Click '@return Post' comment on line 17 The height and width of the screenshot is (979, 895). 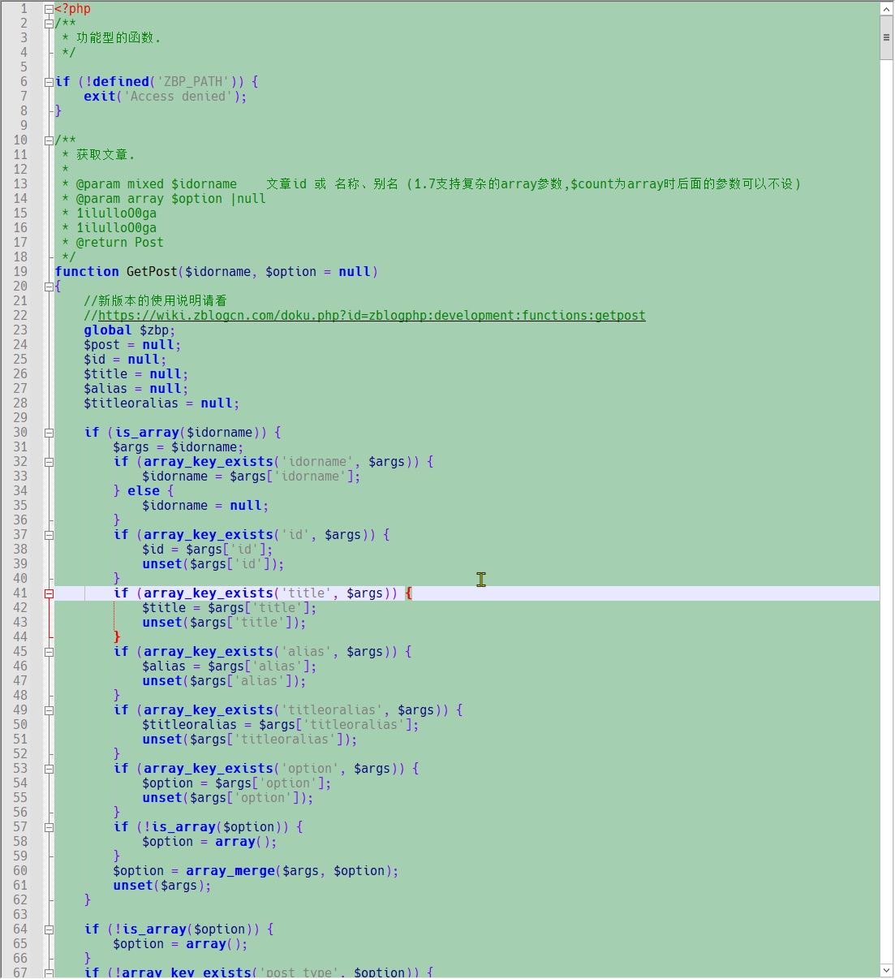pos(119,243)
